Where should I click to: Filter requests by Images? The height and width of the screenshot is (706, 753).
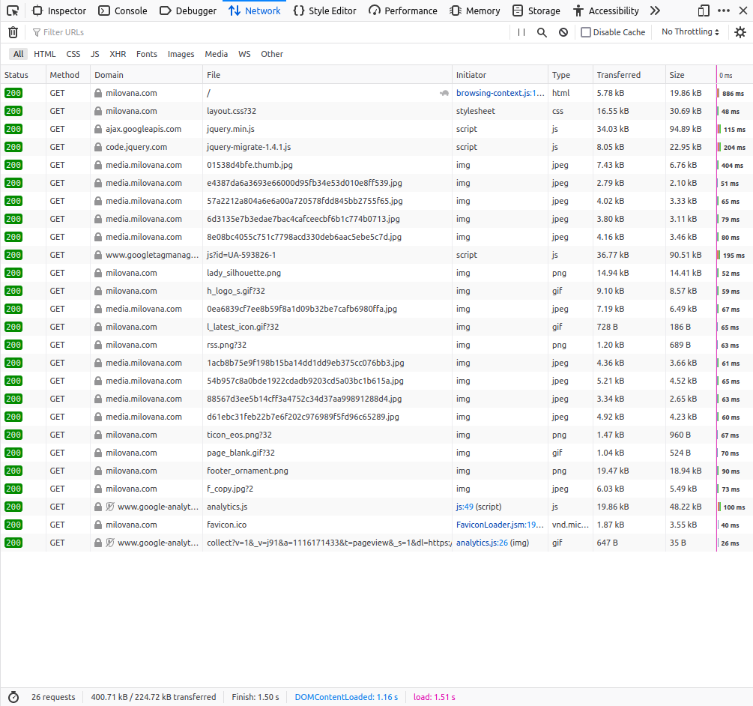[181, 54]
